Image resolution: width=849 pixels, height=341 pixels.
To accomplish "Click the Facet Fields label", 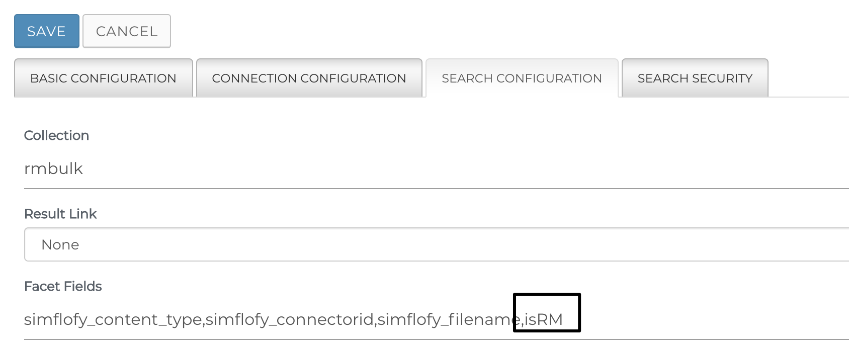I will tap(63, 286).
